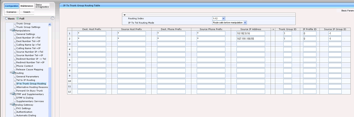Click the page icon beside General Settings
This screenshot has height=117, width=354.
[15, 34]
